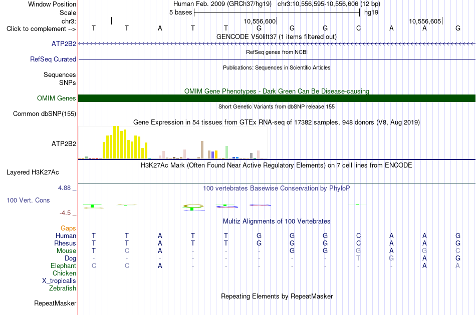Click the 'Mouse' species label
This screenshot has height=315, width=476.
pyautogui.click(x=66, y=251)
